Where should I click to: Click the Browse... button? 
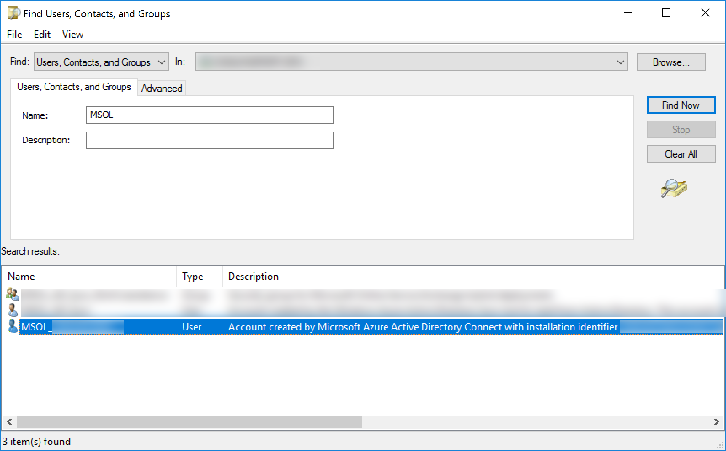pos(671,62)
